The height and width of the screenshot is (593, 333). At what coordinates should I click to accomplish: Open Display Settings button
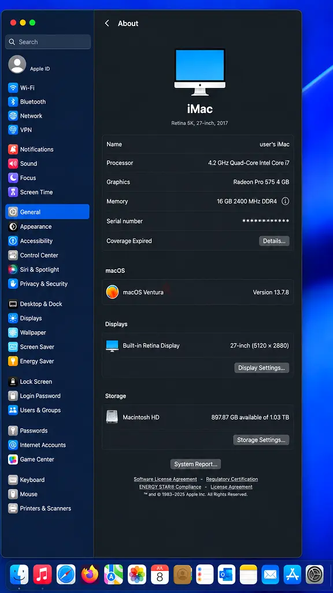tap(262, 368)
